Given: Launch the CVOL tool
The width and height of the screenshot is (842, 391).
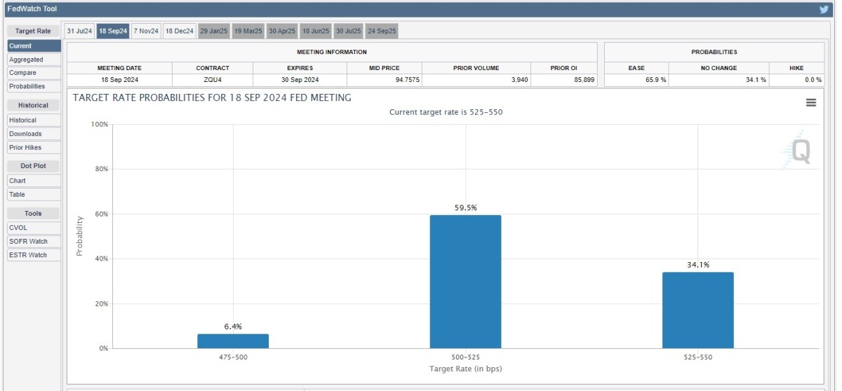Looking at the screenshot, I should click(x=34, y=228).
